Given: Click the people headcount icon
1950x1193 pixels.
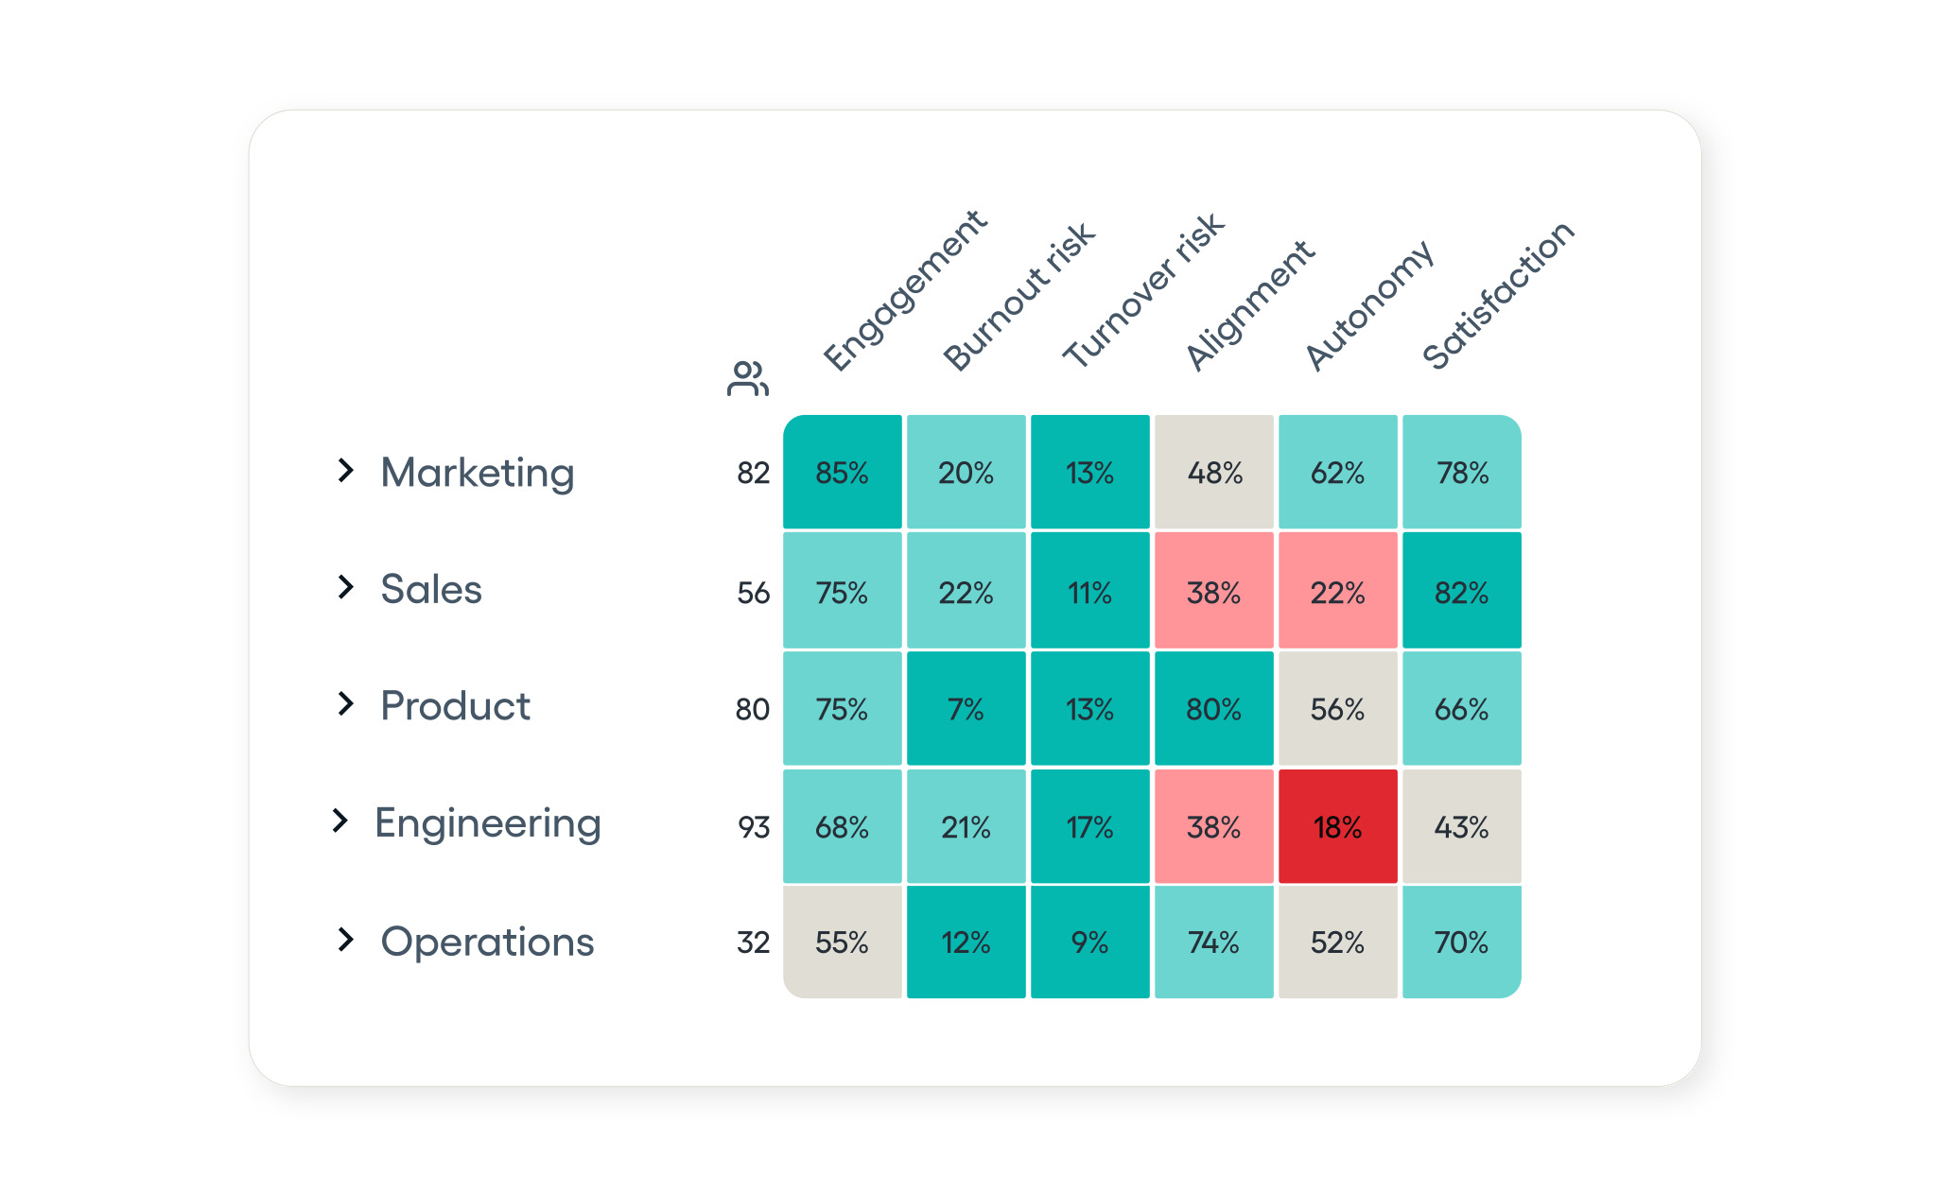Looking at the screenshot, I should (x=747, y=378).
